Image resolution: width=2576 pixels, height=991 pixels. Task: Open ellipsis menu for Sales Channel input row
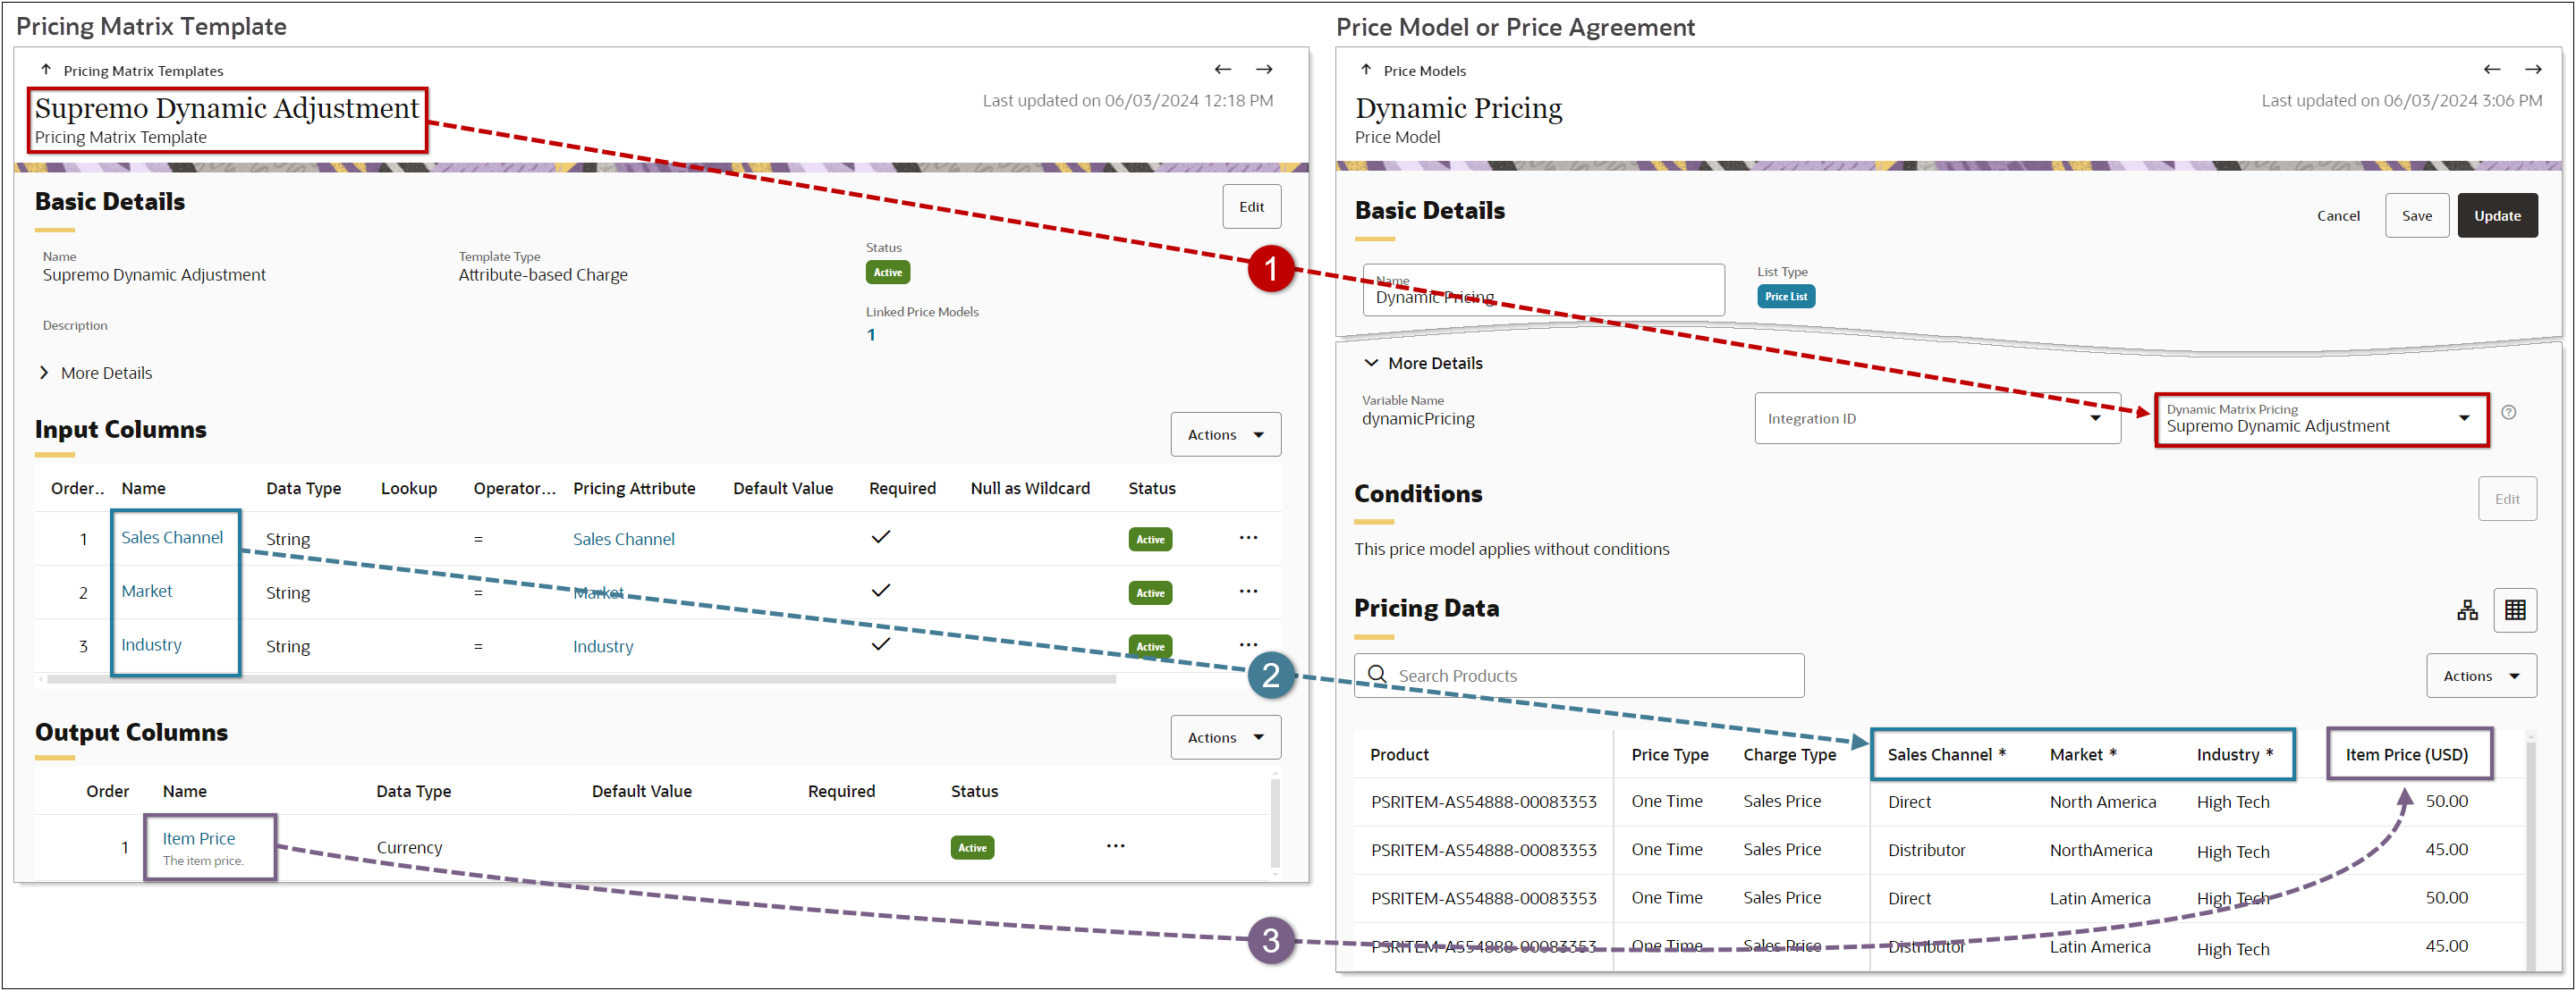(x=1248, y=537)
